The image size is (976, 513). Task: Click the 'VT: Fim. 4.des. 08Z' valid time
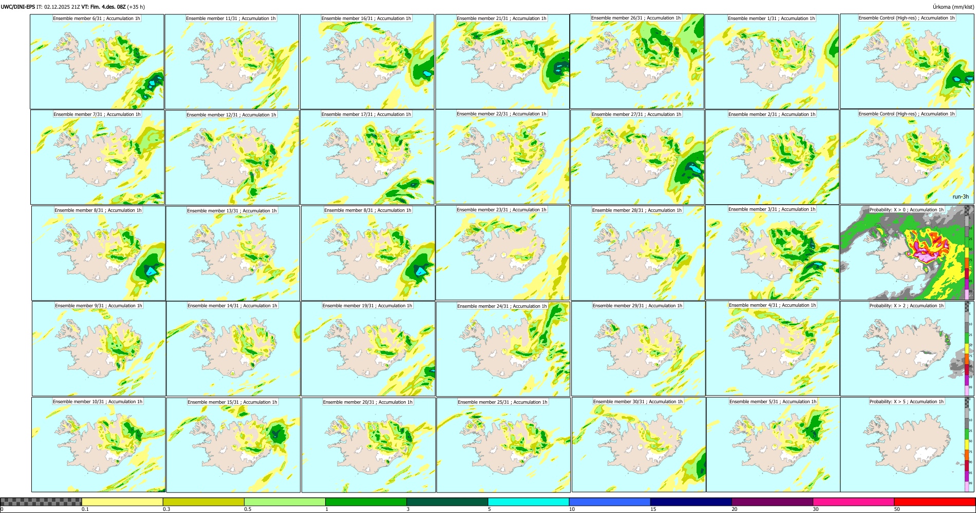tap(103, 7)
